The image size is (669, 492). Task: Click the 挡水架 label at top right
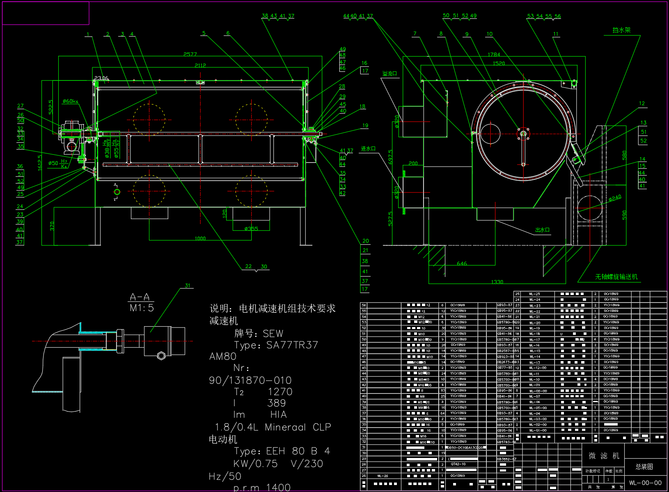[621, 30]
